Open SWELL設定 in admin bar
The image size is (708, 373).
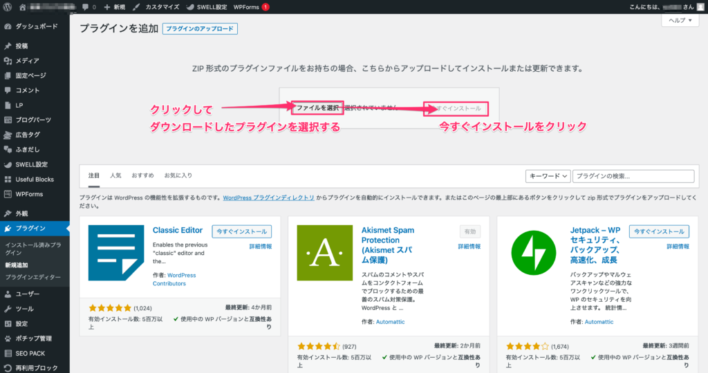click(x=207, y=7)
